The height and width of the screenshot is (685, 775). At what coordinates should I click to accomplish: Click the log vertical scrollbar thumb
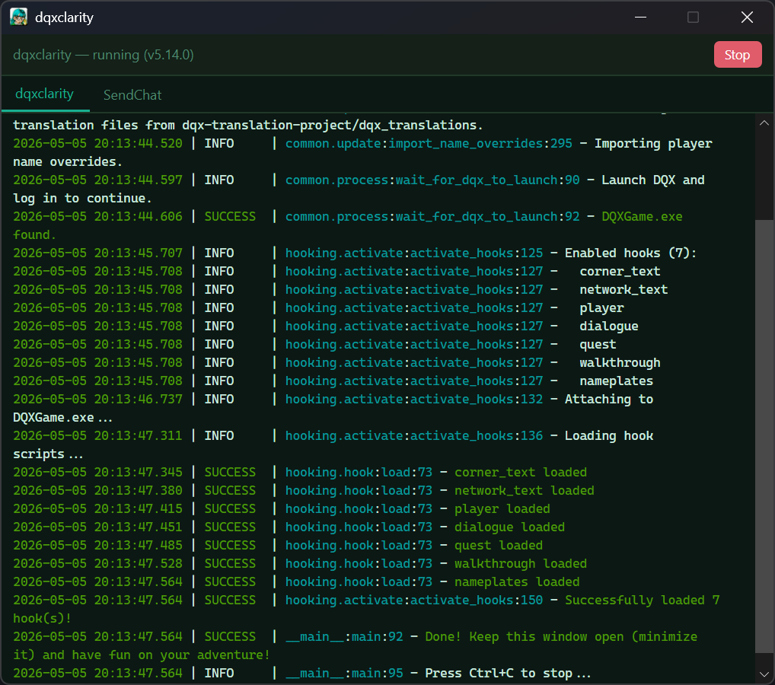pos(764,436)
